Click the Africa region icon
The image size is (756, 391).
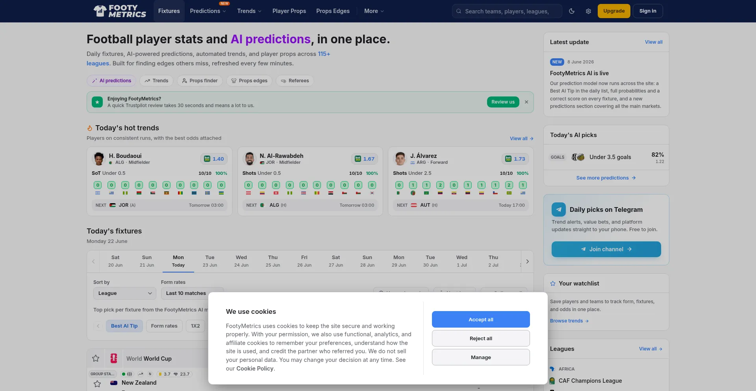click(552, 369)
